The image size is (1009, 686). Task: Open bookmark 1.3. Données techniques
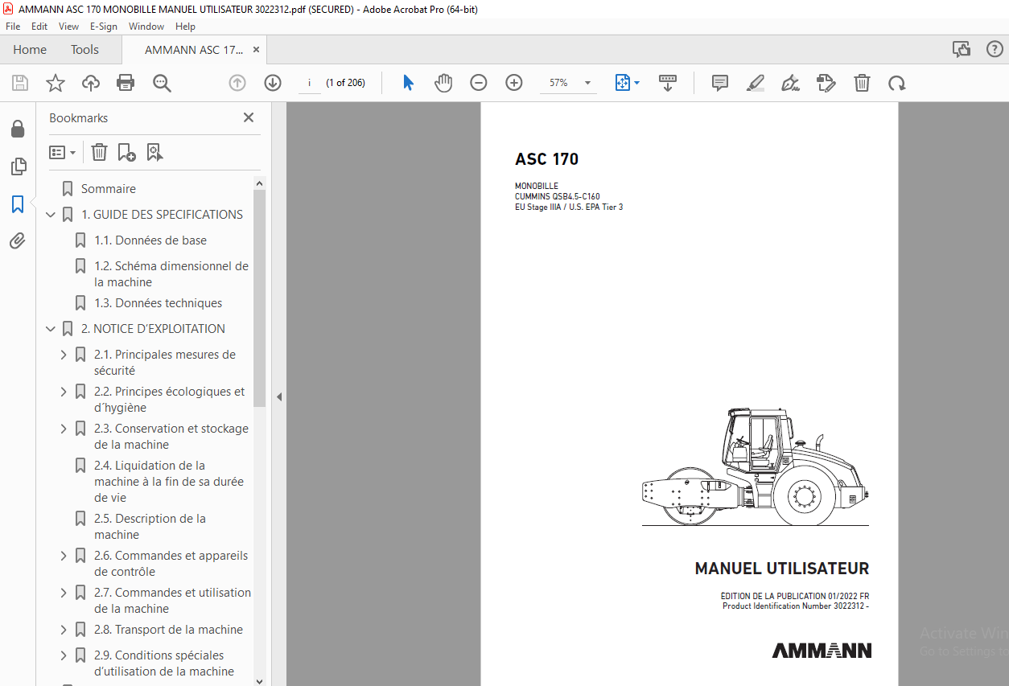159,303
